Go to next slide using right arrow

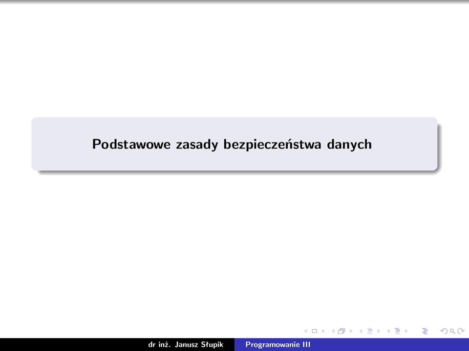(x=323, y=331)
